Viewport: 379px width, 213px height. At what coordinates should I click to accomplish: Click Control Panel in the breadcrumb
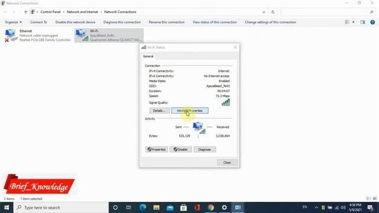(x=50, y=12)
